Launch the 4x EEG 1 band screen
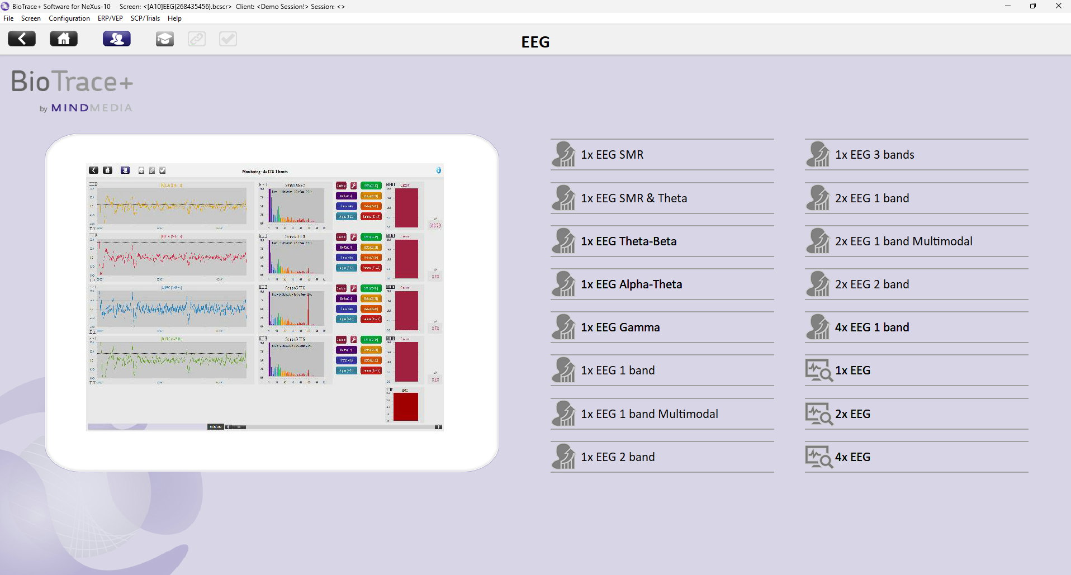1071x575 pixels. pos(871,327)
